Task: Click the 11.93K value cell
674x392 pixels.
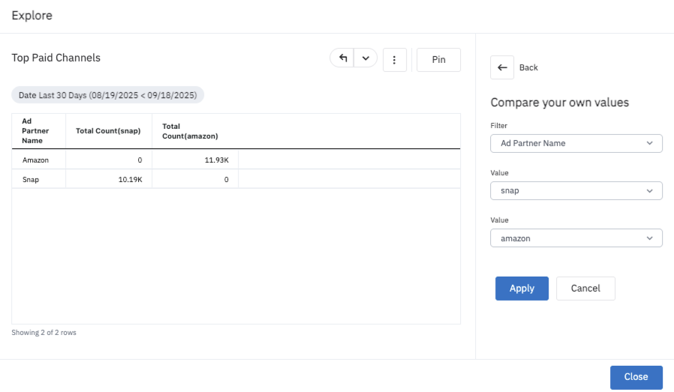Action: click(x=194, y=160)
